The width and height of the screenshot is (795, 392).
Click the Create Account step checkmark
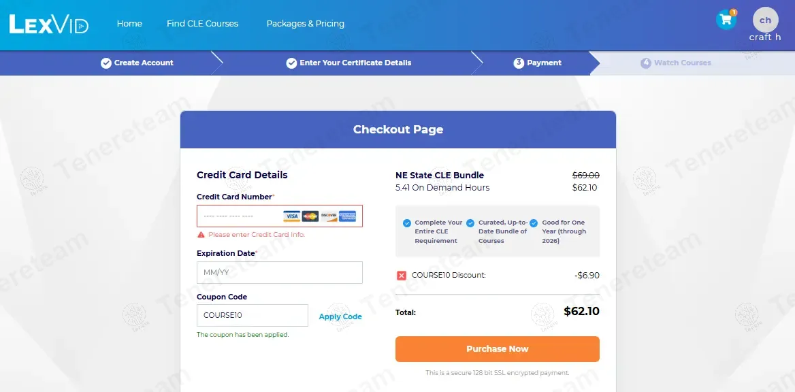click(106, 63)
